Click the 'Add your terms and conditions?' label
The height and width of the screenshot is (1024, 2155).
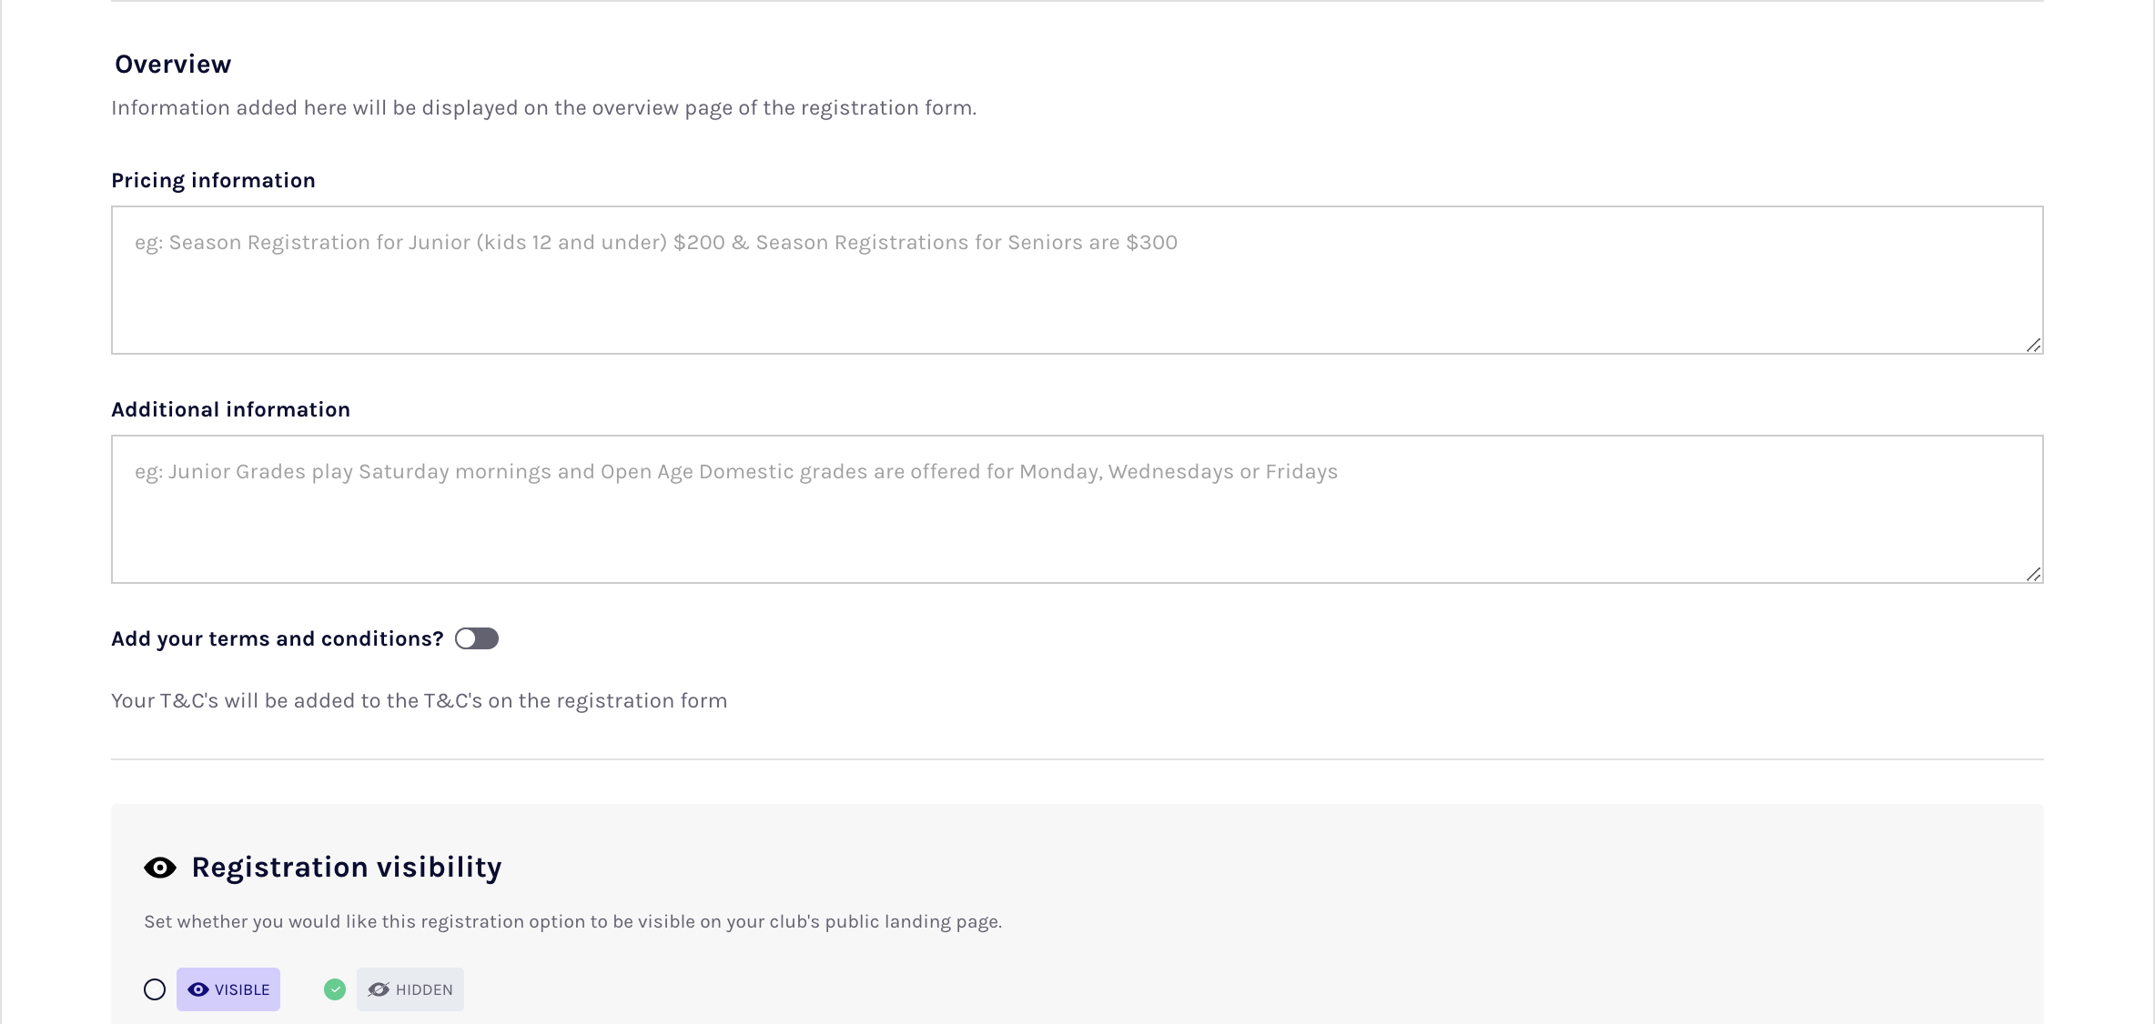[x=277, y=638]
